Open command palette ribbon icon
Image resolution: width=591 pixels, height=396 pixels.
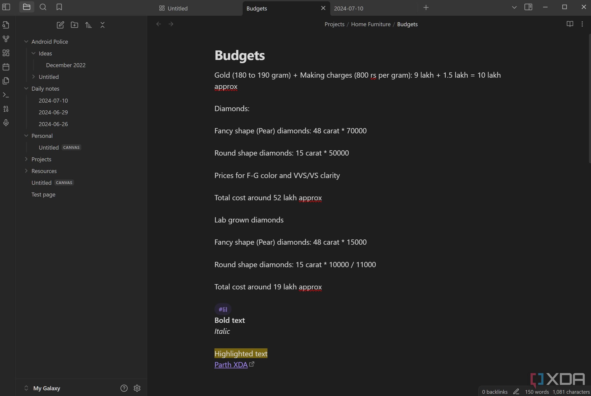pos(6,95)
